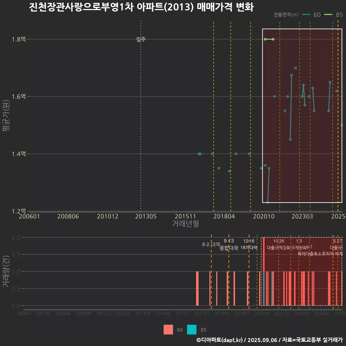Click the 1.0 label on volume axis
The image size is (346, 346).
click(x=16, y=271)
